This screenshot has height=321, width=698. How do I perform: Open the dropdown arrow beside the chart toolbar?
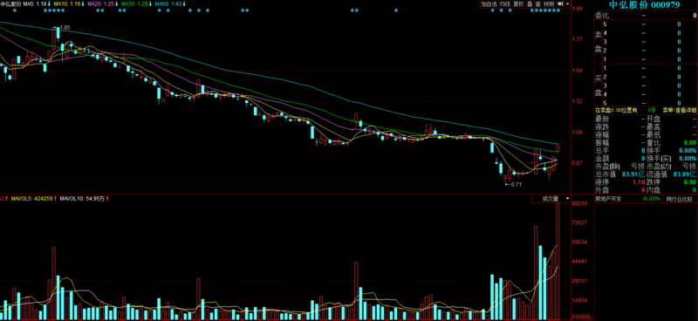pyautogui.click(x=567, y=3)
